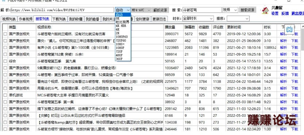
Task: Select checkbox of MC斗破苍穹大主宰 row
Action: click(5, 95)
